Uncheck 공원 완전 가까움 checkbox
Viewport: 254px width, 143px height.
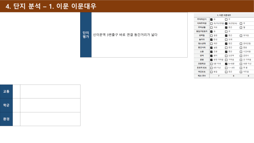(x=211, y=60)
